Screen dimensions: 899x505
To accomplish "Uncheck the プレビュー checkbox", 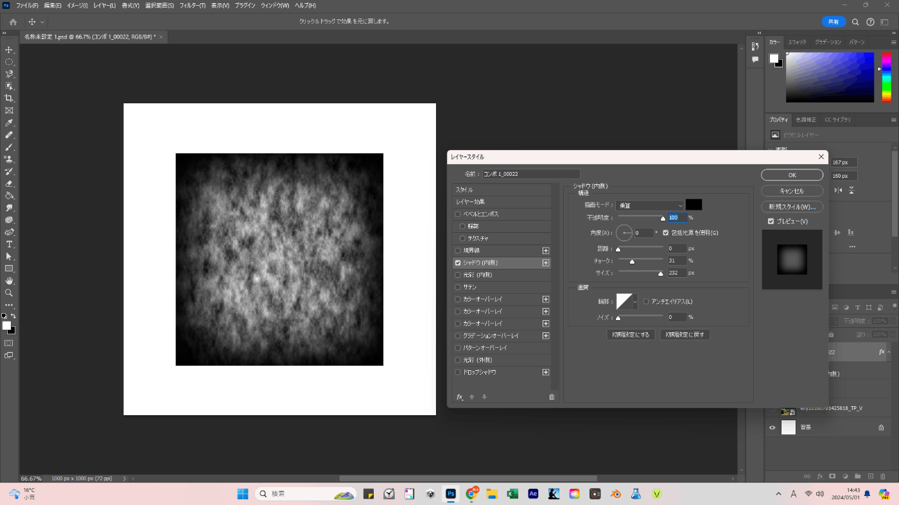I will point(771,221).
